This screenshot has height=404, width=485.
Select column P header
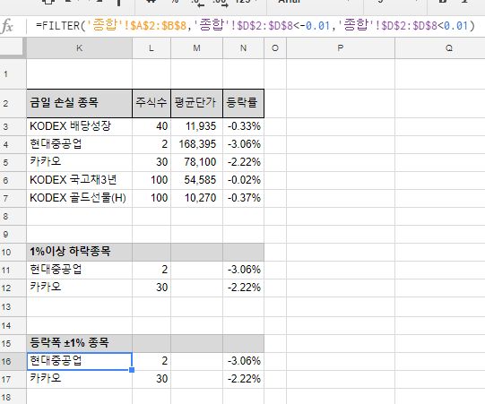(x=341, y=47)
